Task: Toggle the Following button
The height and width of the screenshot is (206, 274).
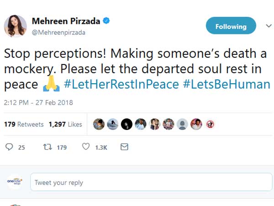Action: [x=231, y=27]
